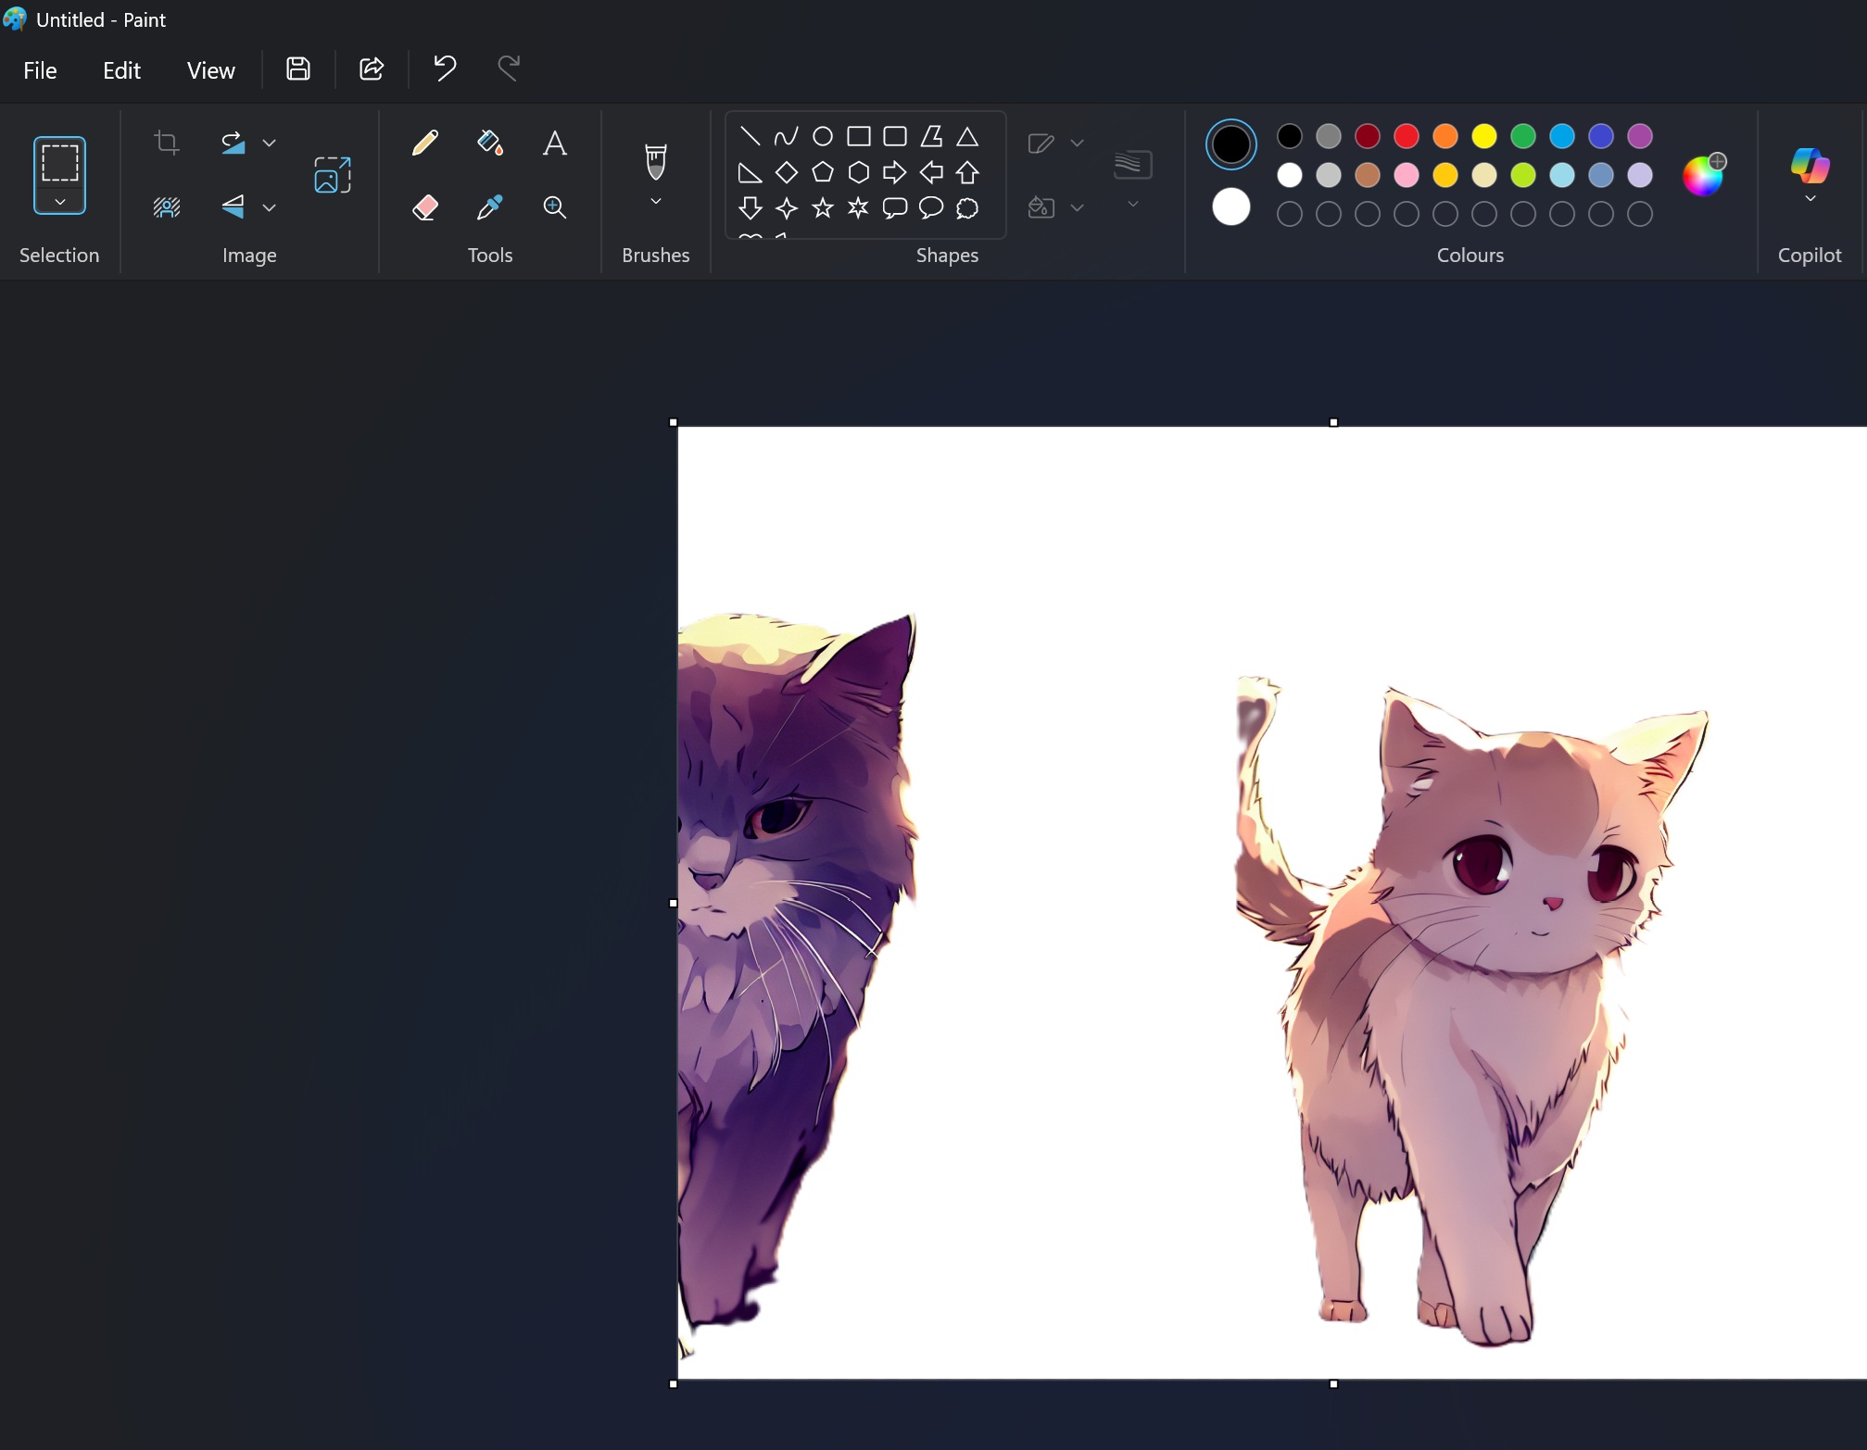Open the File menu
The width and height of the screenshot is (1867, 1450).
pyautogui.click(x=40, y=69)
